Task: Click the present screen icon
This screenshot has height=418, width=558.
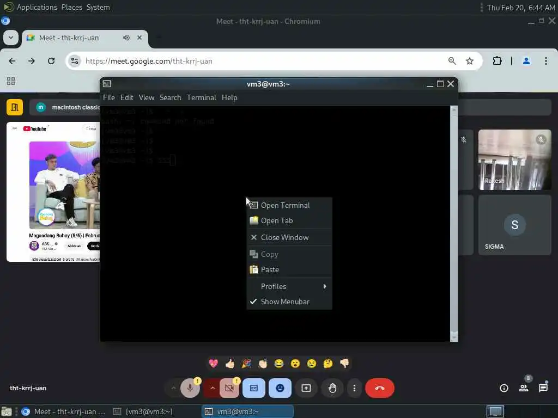Action: coord(306,388)
